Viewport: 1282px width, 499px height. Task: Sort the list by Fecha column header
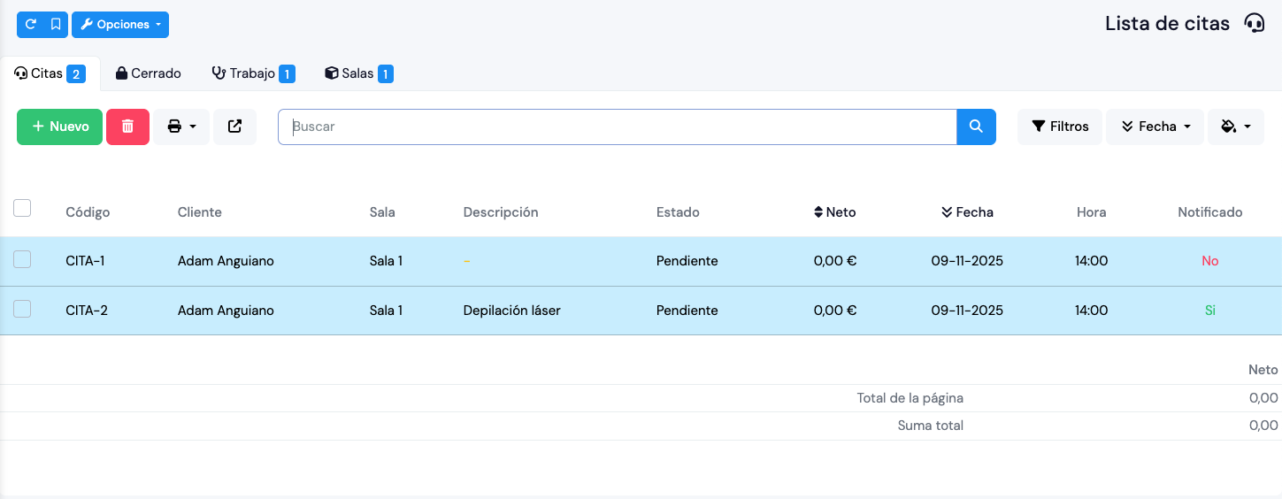coord(967,212)
